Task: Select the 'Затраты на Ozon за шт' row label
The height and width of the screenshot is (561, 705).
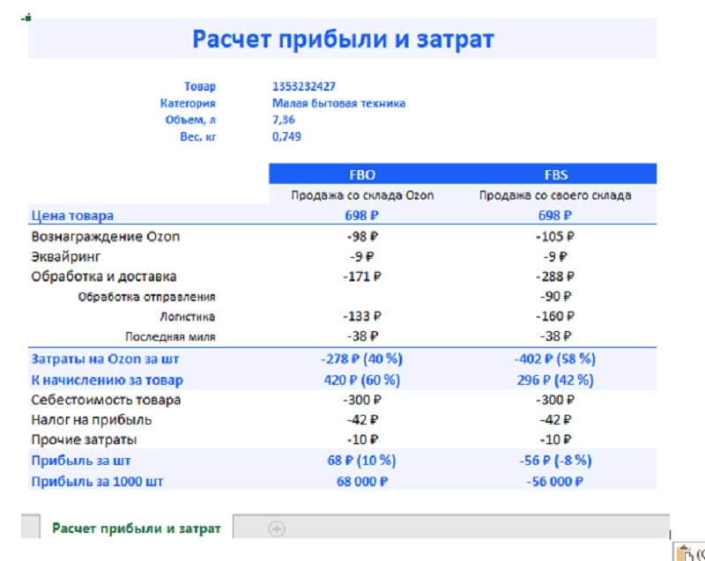Action: [105, 359]
